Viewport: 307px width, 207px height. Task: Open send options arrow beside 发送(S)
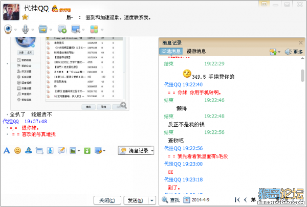coord(151,200)
